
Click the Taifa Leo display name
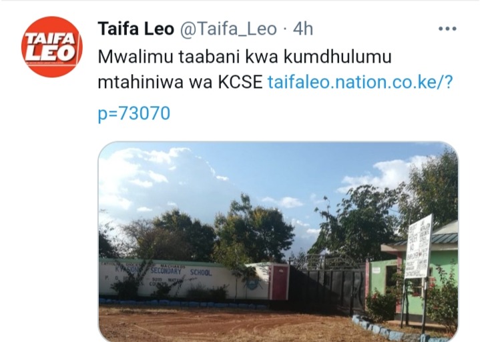point(136,29)
